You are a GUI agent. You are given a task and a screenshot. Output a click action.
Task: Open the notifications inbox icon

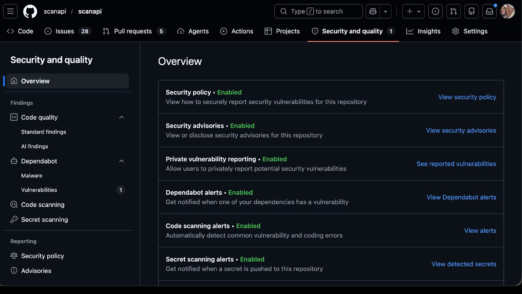489,11
